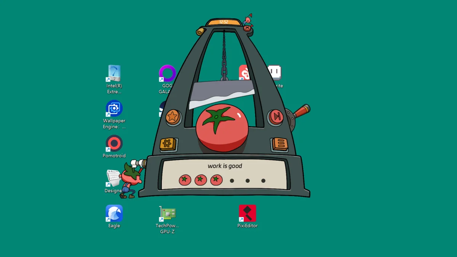Click the third completed tomato marker
The height and width of the screenshot is (257, 457).
pyautogui.click(x=216, y=180)
